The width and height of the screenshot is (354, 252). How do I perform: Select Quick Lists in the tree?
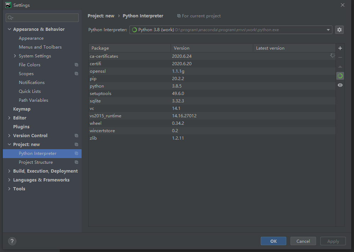pyautogui.click(x=30, y=91)
